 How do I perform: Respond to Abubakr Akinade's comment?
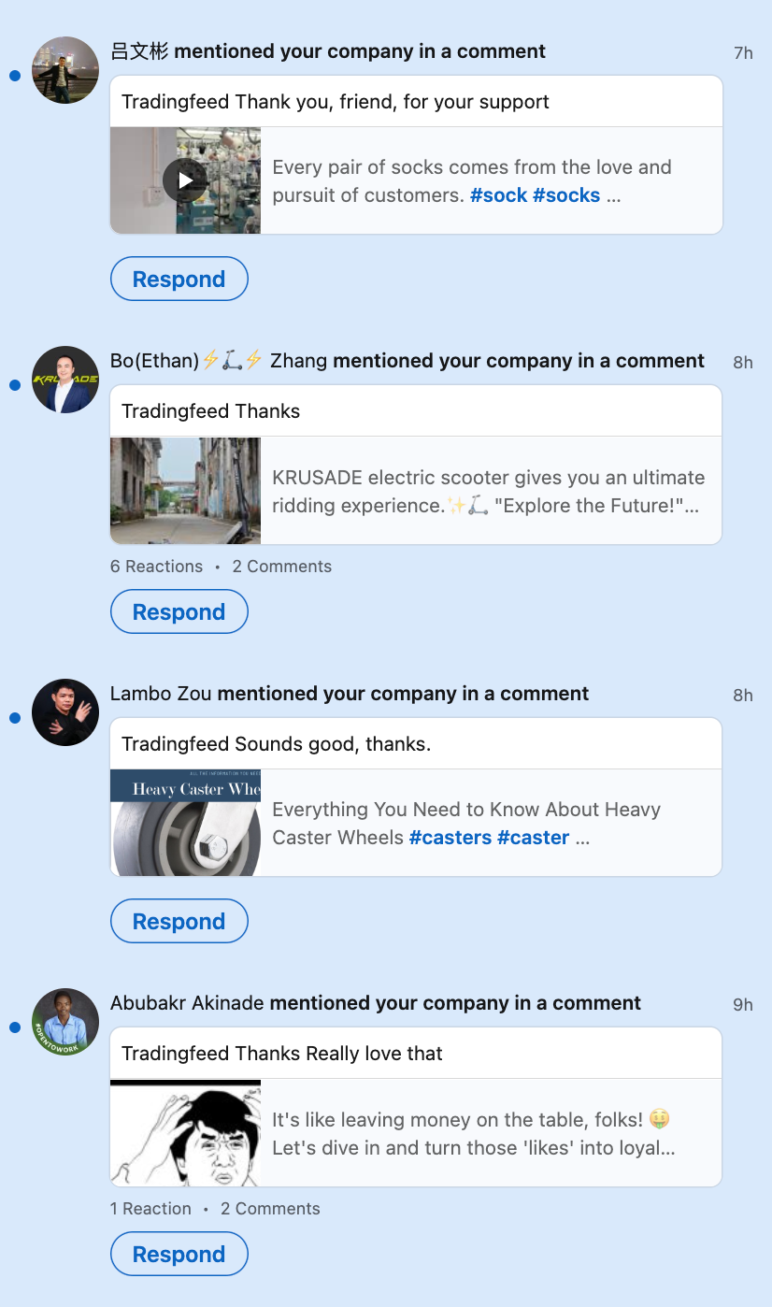(x=179, y=1255)
